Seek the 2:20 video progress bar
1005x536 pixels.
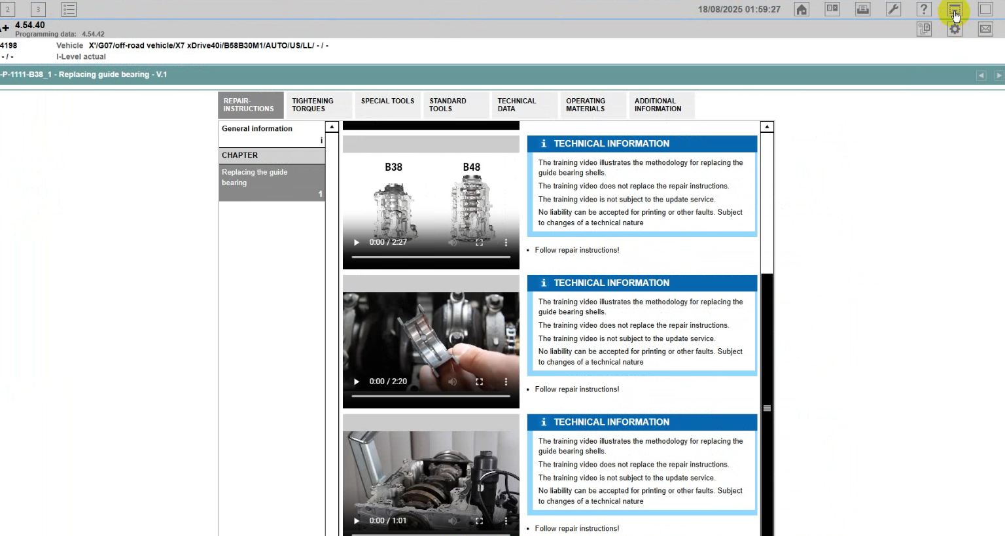tap(431, 397)
